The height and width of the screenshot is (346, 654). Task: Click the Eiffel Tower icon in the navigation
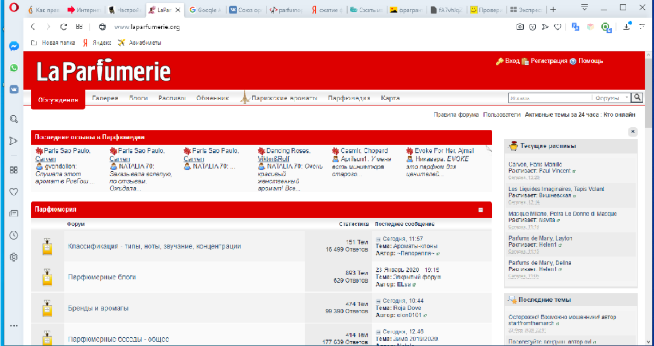pyautogui.click(x=245, y=98)
